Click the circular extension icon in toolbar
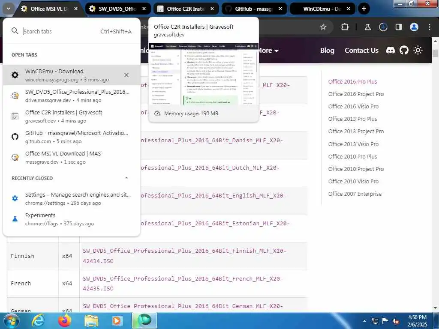Screen dimensions: 439x329 (383, 27)
